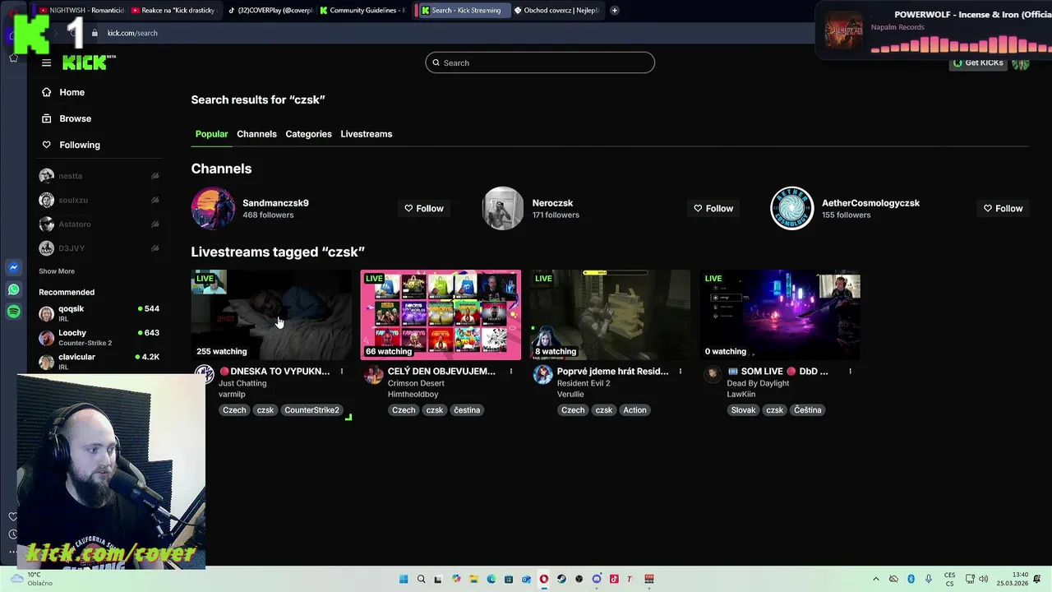The image size is (1052, 592).
Task: Click the AetherCosmologyczsk channel avatar
Action: pos(791,209)
